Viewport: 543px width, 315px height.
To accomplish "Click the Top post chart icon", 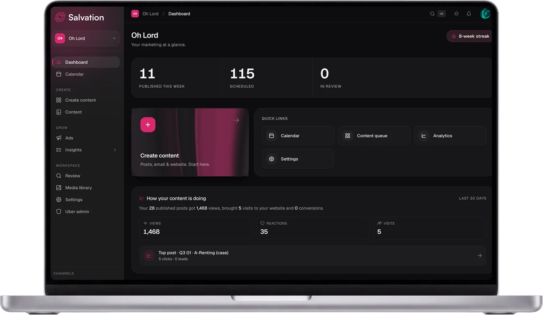I will point(149,256).
